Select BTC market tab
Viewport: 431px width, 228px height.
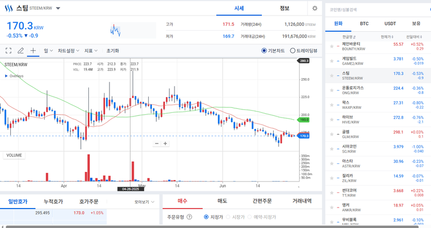point(364,24)
